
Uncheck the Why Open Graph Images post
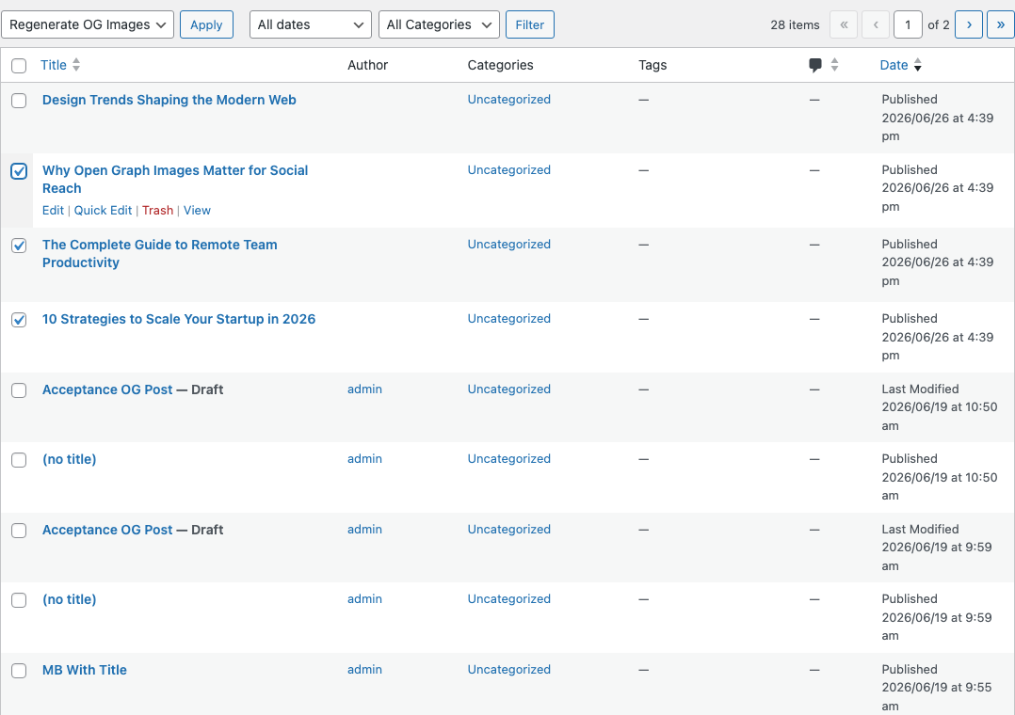tap(19, 171)
